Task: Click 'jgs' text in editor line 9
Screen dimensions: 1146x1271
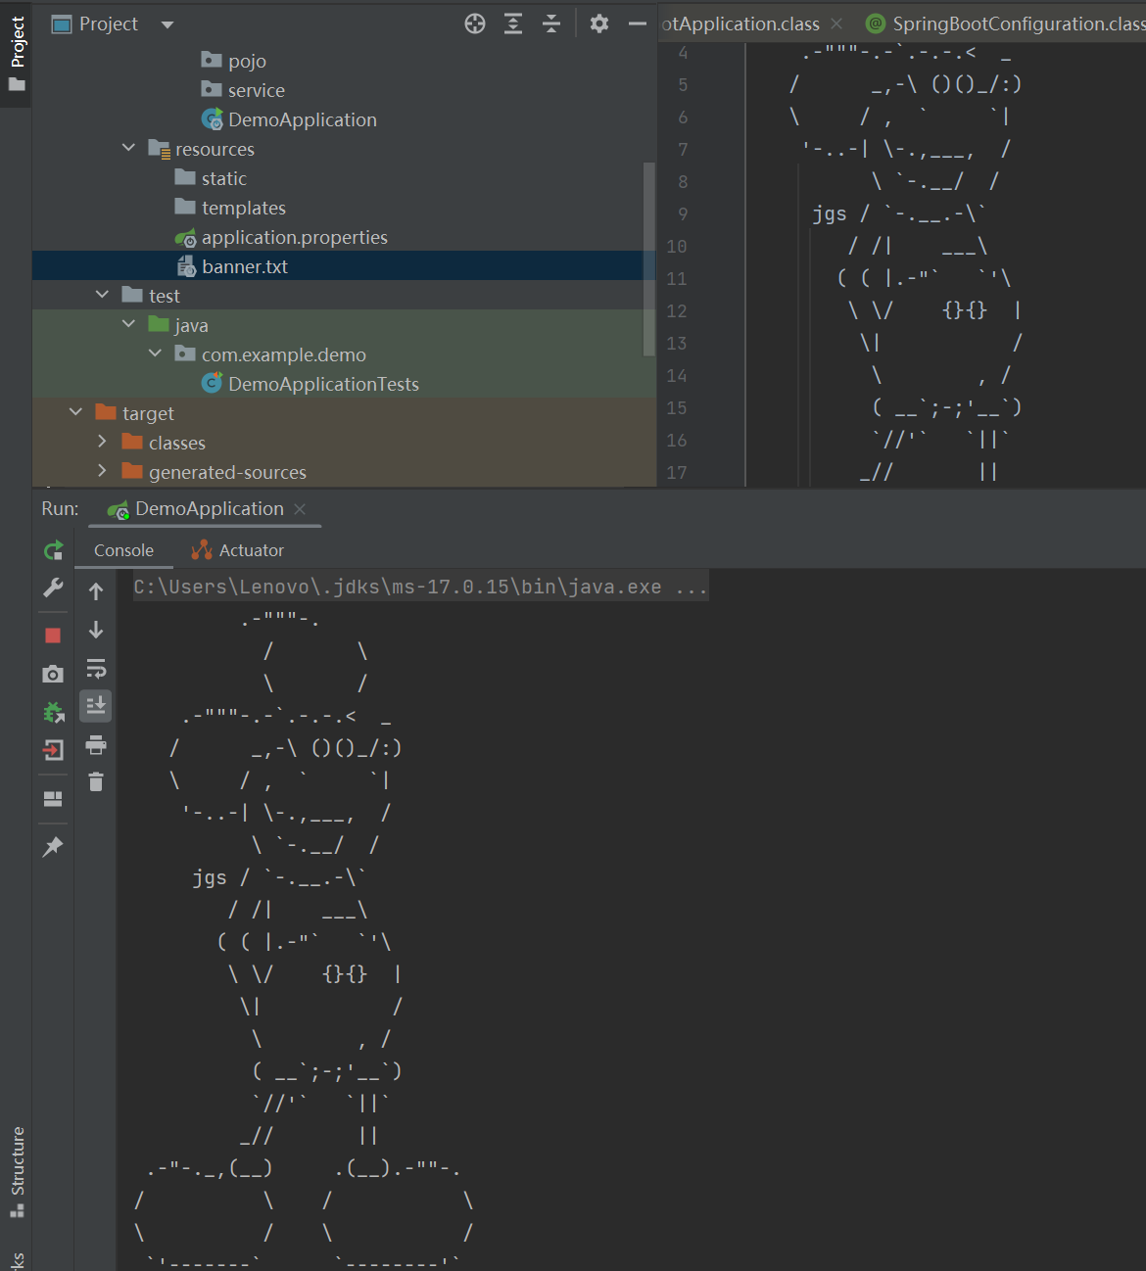Action: [830, 213]
